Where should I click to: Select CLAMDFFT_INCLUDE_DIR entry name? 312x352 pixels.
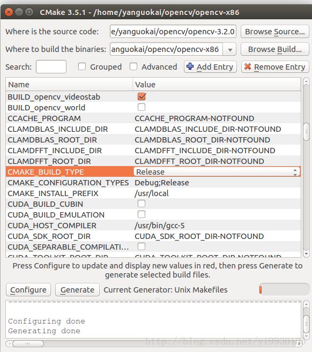(x=55, y=151)
